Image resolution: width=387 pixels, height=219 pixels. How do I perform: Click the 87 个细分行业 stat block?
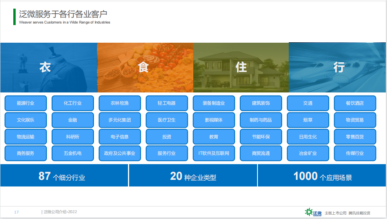coord(64,176)
